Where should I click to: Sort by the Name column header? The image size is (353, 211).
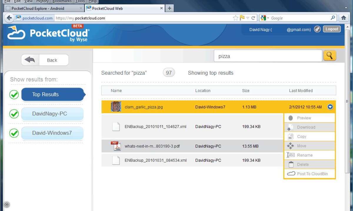[x=116, y=91]
